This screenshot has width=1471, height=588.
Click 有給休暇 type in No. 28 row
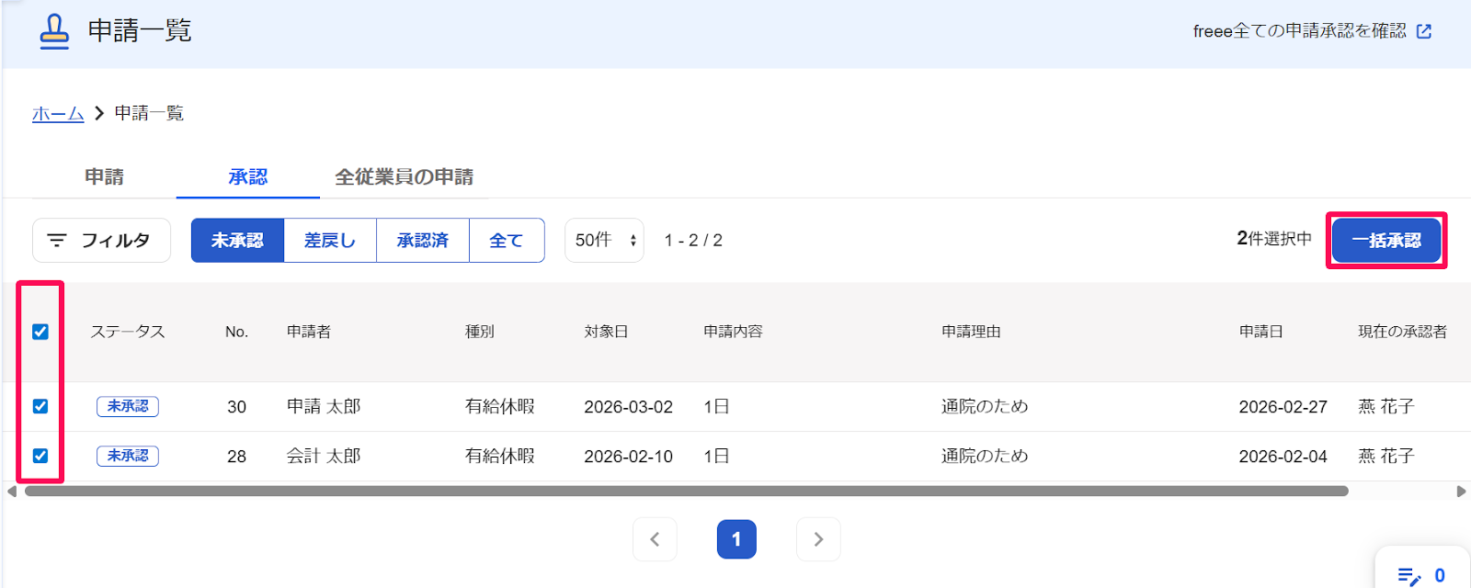click(500, 456)
